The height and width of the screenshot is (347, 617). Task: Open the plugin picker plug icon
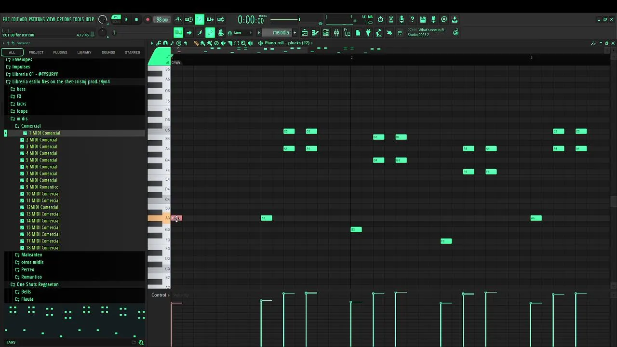pos(368,33)
